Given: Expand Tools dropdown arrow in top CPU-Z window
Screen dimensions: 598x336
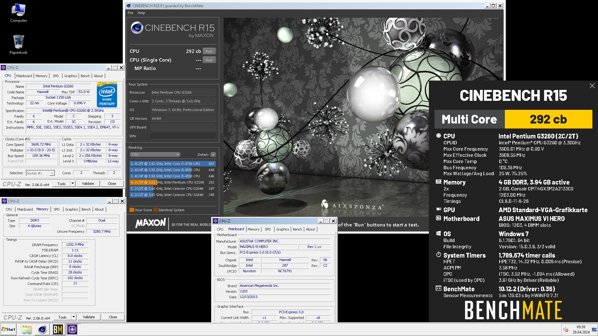Looking at the screenshot, I should [x=73, y=184].
